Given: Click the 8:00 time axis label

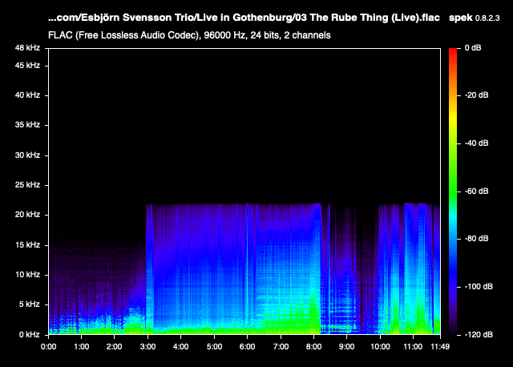Looking at the screenshot, I should (x=313, y=347).
